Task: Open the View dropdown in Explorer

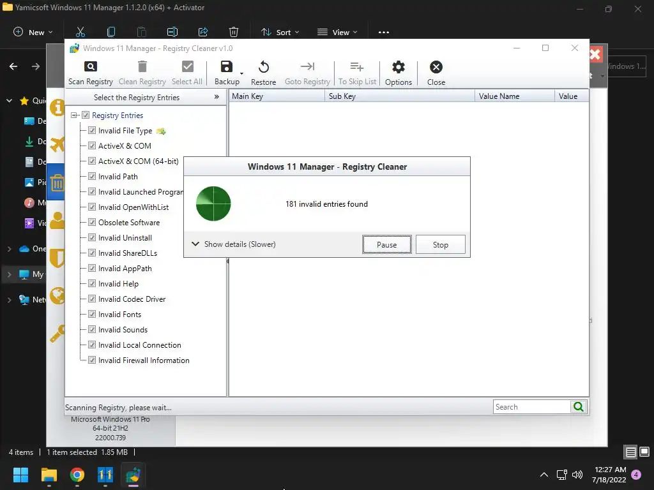Action: click(337, 32)
